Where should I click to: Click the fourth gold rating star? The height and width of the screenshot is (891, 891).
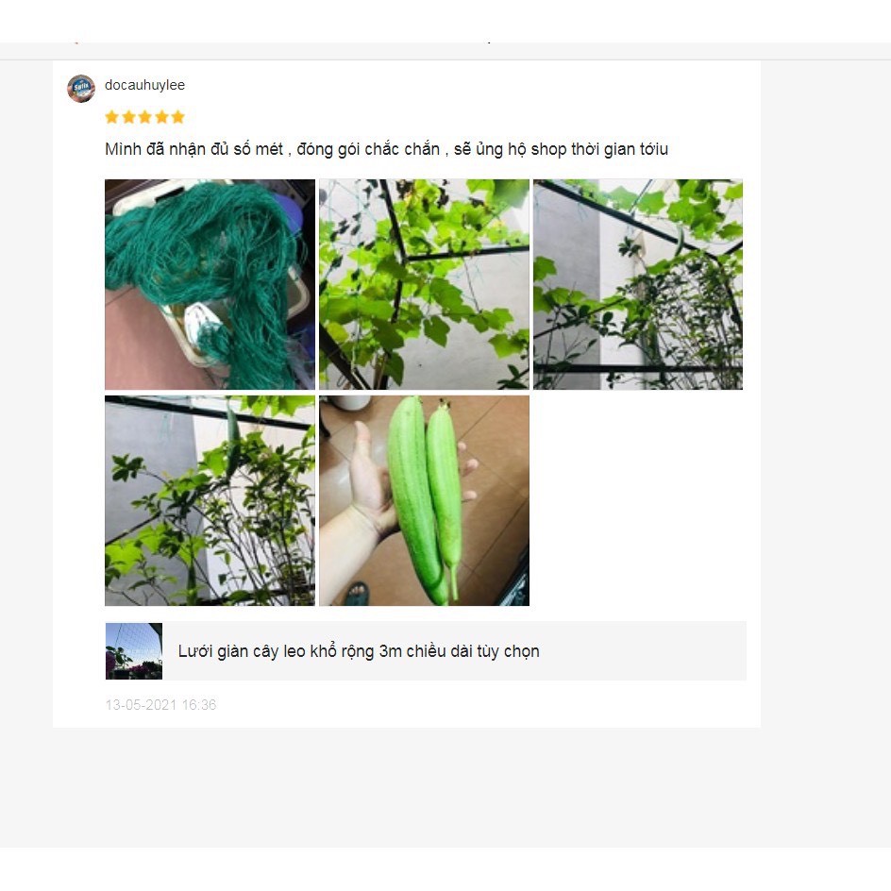[162, 117]
